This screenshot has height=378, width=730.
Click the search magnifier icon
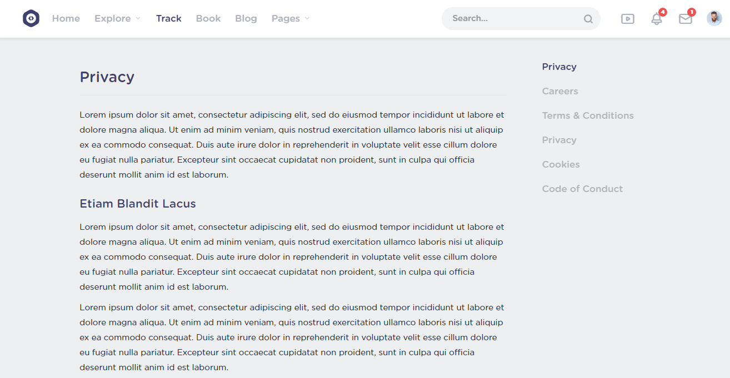[x=588, y=19]
